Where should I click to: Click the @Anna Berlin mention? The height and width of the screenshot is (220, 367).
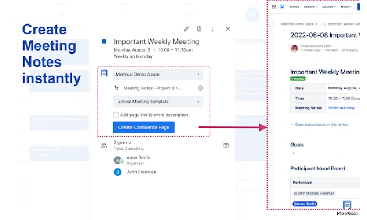(x=305, y=204)
